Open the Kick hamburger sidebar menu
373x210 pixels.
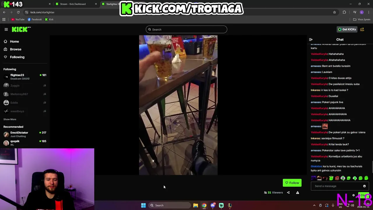pos(6,29)
